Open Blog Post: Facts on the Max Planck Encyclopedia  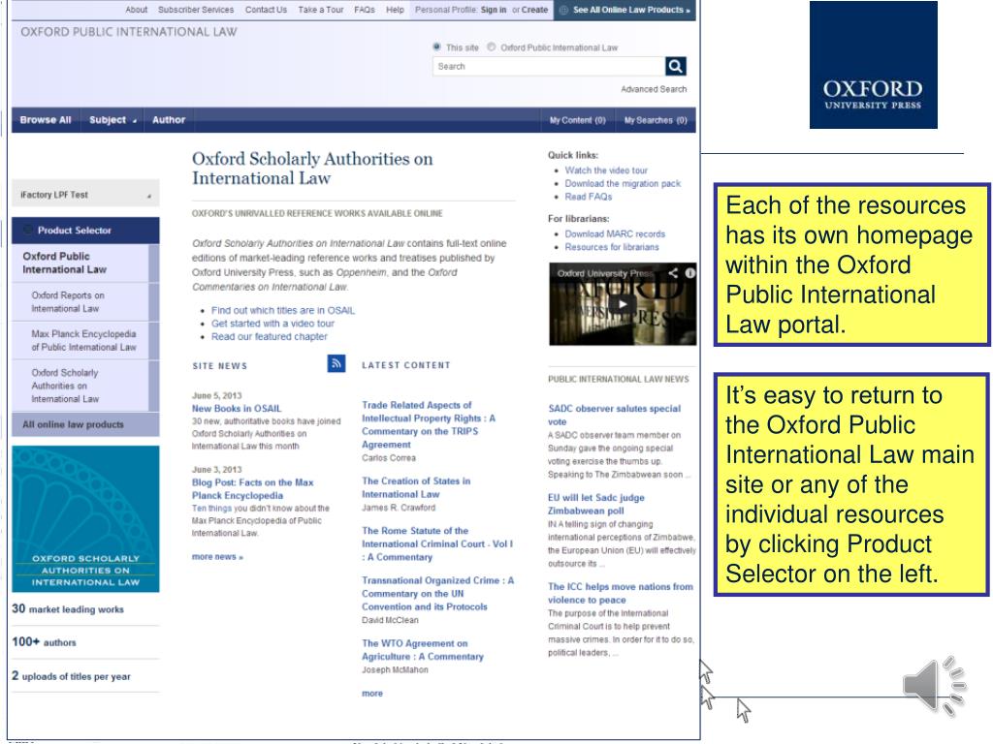253,489
